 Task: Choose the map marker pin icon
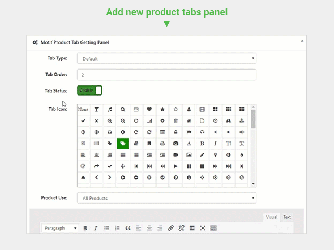point(215,155)
